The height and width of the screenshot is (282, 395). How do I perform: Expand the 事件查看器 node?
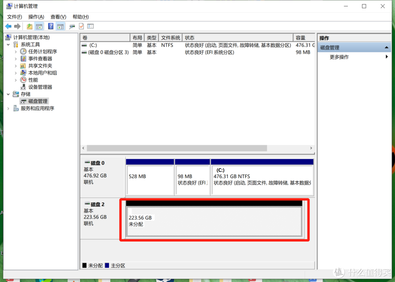tap(16, 59)
